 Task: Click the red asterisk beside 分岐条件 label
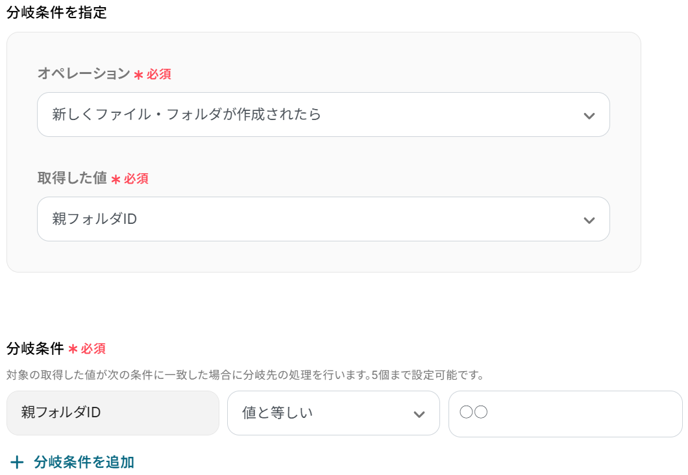click(x=73, y=349)
